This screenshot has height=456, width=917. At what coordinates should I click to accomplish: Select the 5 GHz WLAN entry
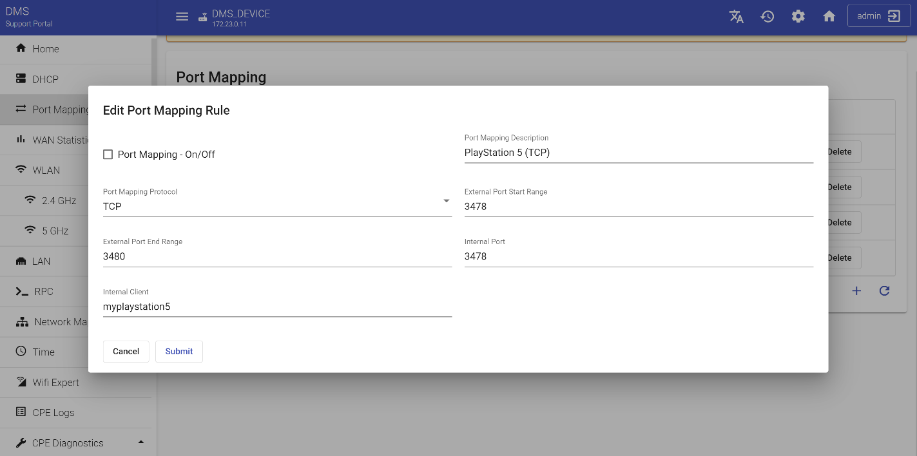55,231
